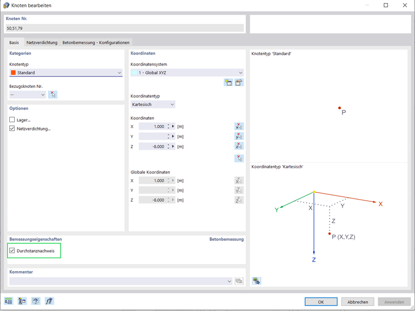Click the Kommentar text field
Screen dimensions: 415x311
pyautogui.click(x=118, y=281)
